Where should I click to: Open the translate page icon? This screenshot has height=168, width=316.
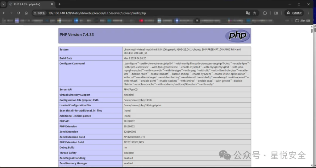coord(248,13)
